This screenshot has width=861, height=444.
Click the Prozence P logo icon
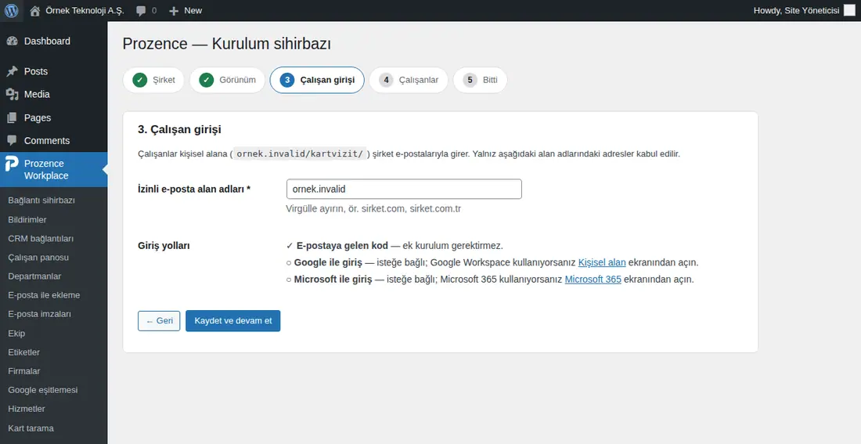coord(12,164)
